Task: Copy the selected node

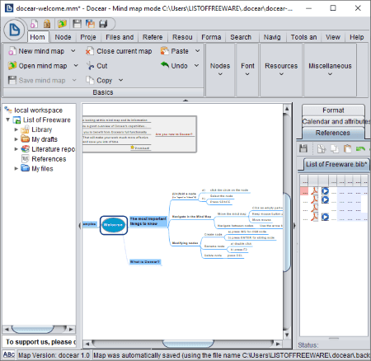Action: 99,80
